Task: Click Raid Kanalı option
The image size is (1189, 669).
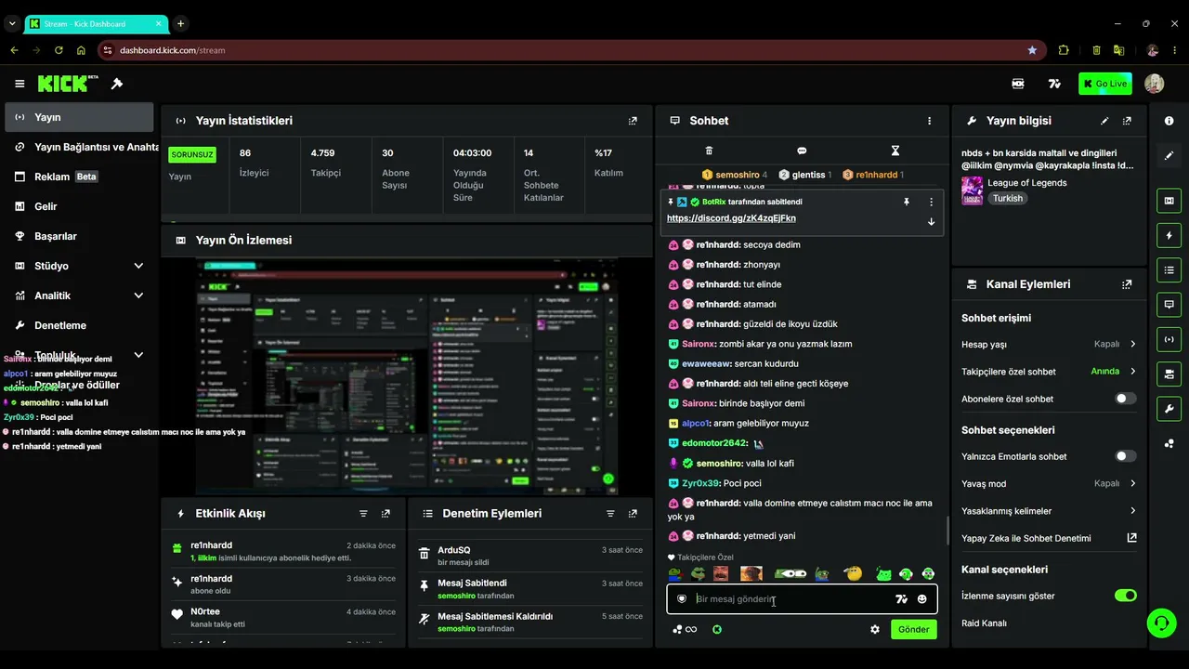Action: (984, 623)
